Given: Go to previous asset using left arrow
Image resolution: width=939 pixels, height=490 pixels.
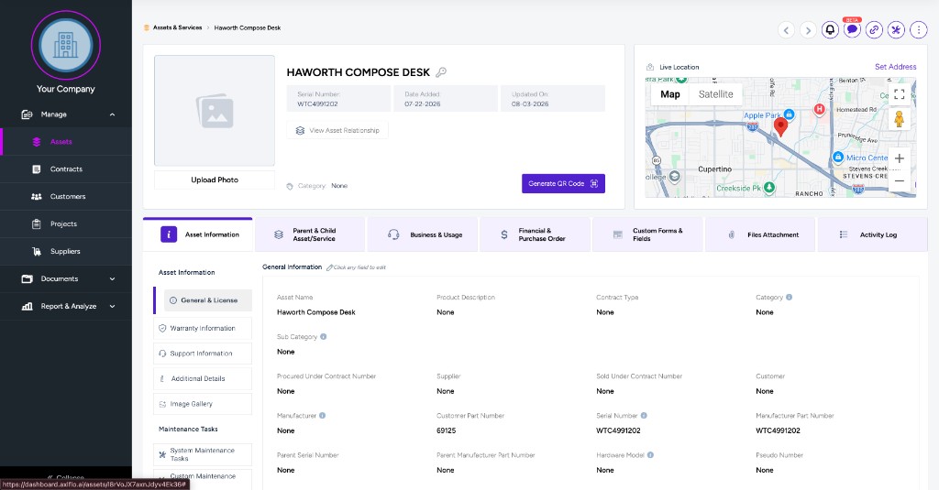Looking at the screenshot, I should coord(786,30).
